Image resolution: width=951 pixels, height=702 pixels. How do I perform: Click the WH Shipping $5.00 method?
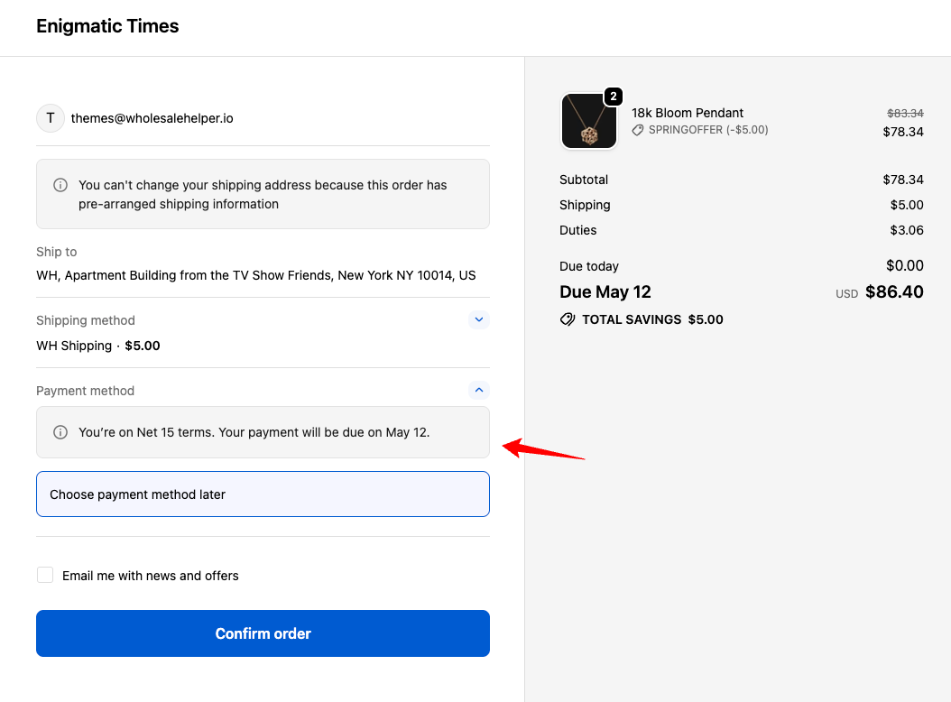click(98, 346)
